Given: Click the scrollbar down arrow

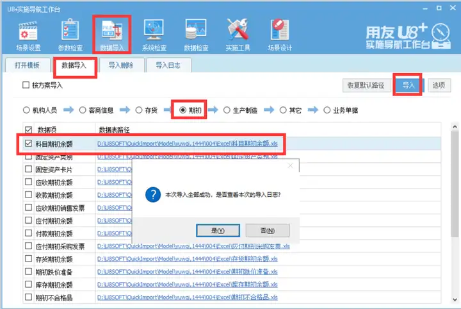Looking at the screenshot, I should [455, 299].
